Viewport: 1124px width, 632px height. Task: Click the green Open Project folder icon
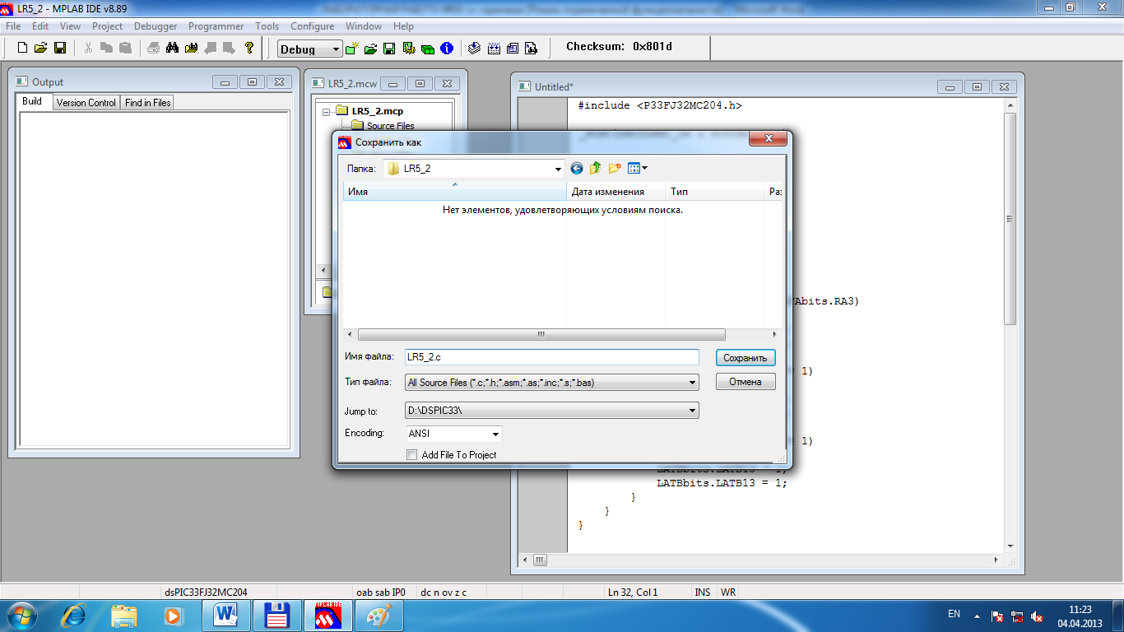click(371, 49)
